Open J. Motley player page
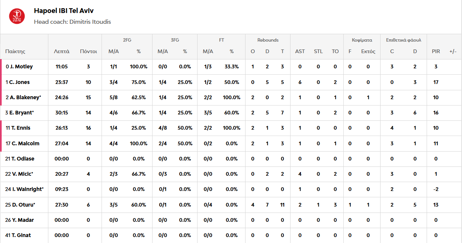 (22, 67)
